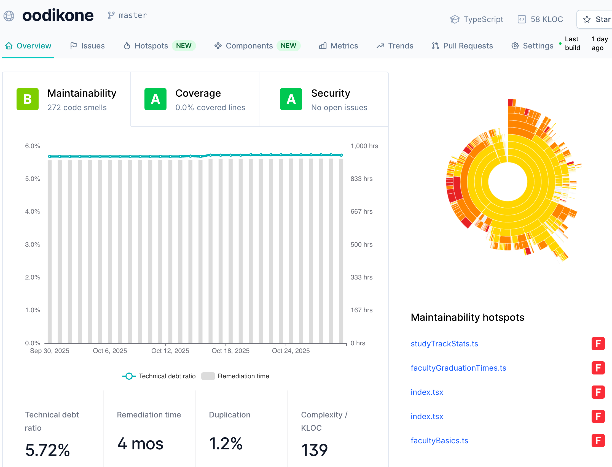Click the globe icon beside oodikone
The image size is (612, 467).
coord(9,16)
